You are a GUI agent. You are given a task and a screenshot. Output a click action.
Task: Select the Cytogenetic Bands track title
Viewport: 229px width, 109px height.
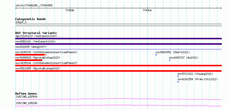[x=31, y=19]
